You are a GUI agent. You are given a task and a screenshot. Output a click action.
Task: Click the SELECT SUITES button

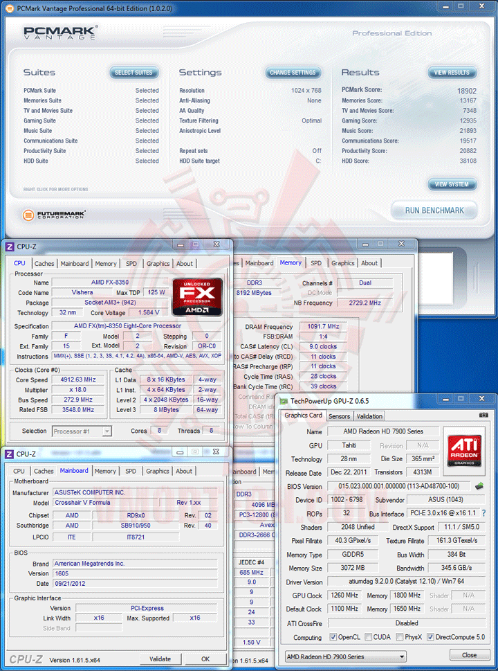[133, 73]
